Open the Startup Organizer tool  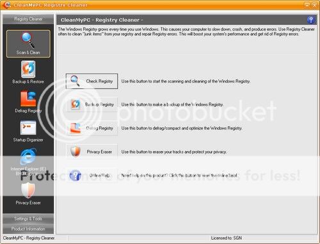tap(28, 131)
